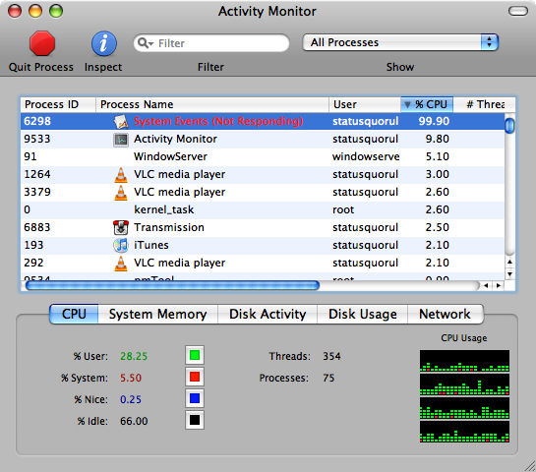Click the magnifier icon in Filter field

145,43
